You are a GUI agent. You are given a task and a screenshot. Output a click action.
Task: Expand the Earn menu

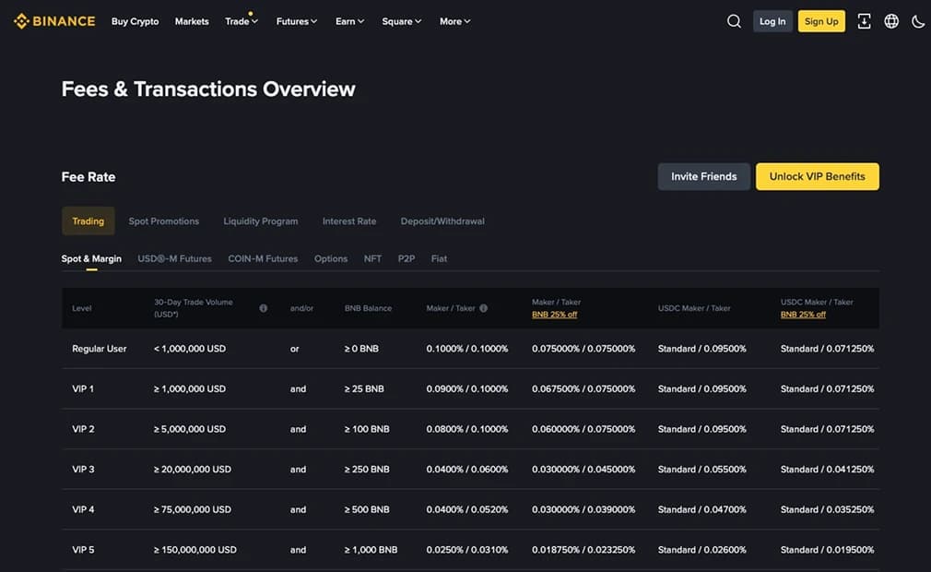click(348, 21)
